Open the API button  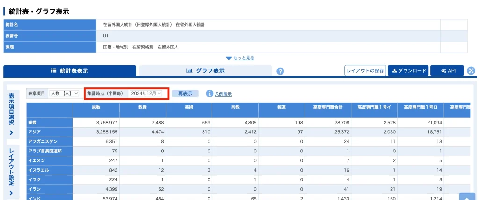(x=447, y=71)
